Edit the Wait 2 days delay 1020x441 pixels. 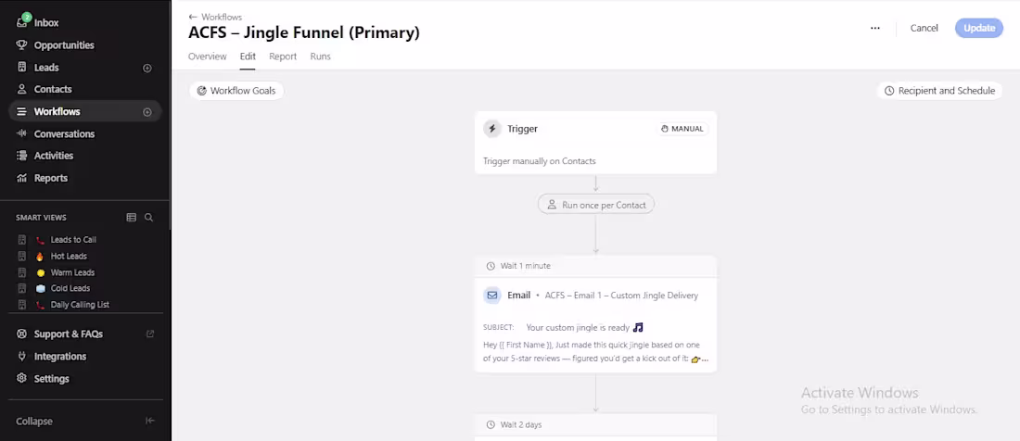[595, 424]
